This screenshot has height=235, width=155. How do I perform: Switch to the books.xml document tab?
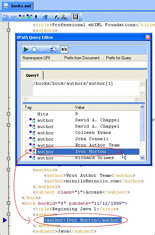(x=17, y=6)
